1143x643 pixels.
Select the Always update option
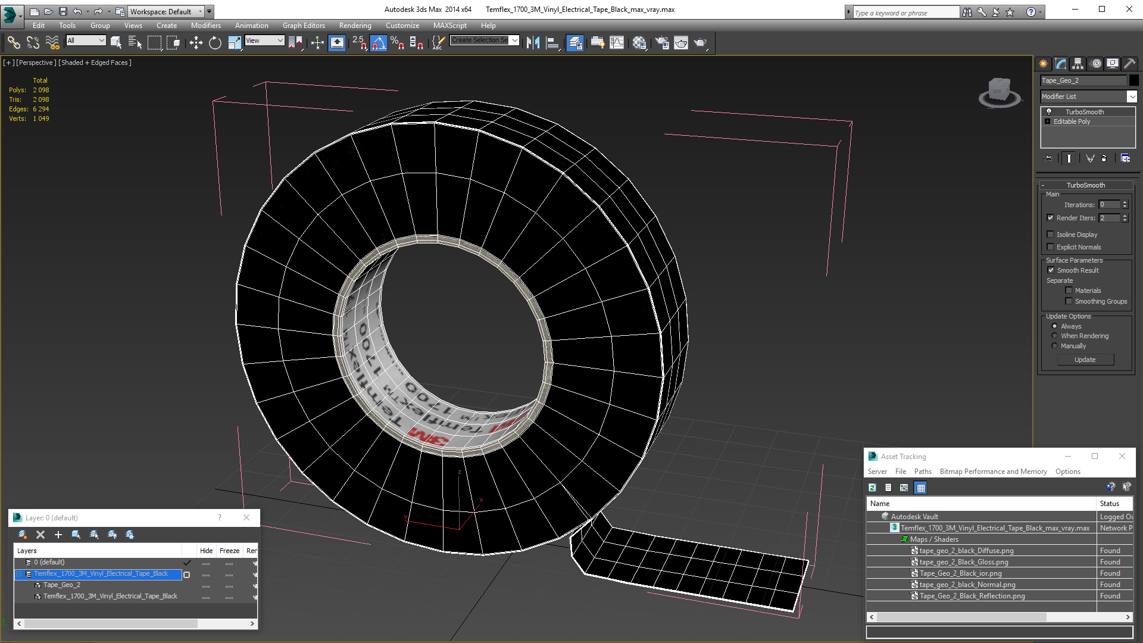(1054, 326)
